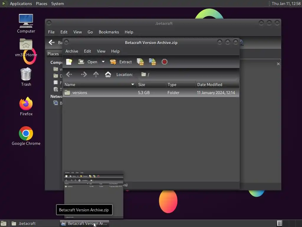
Task: Open vm3's Home desktop icon
Action: click(26, 48)
